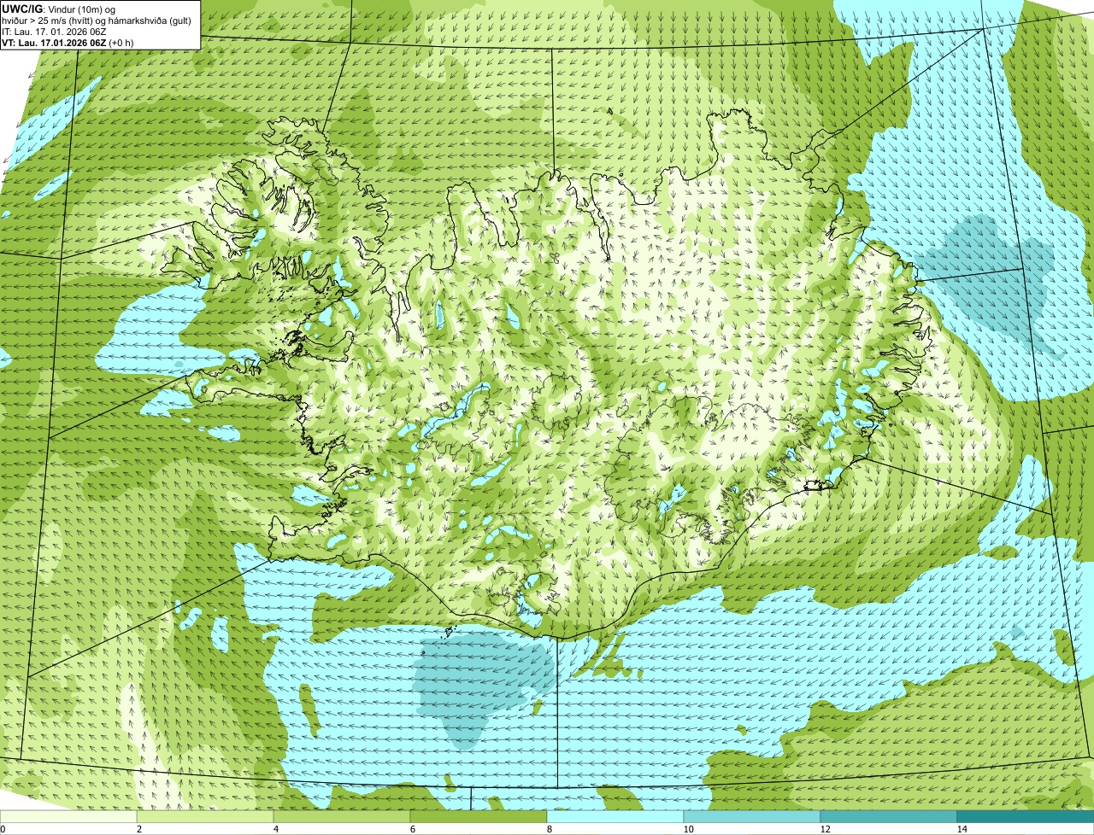Click the '14' label on the color scale

(962, 829)
